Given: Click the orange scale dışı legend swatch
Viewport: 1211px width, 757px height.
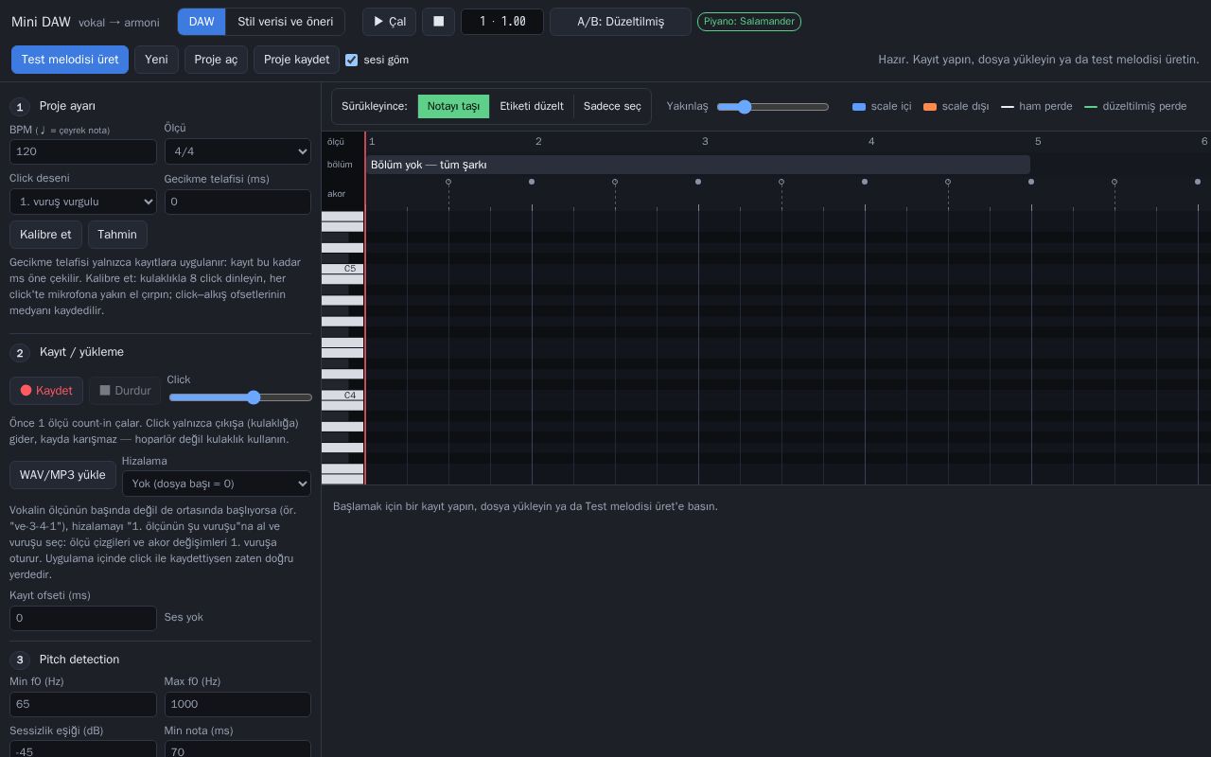Looking at the screenshot, I should 930,107.
